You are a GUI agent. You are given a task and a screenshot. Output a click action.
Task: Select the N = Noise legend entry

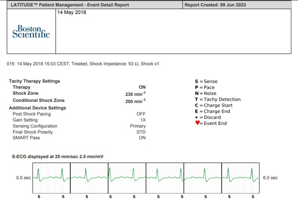pos(206,94)
